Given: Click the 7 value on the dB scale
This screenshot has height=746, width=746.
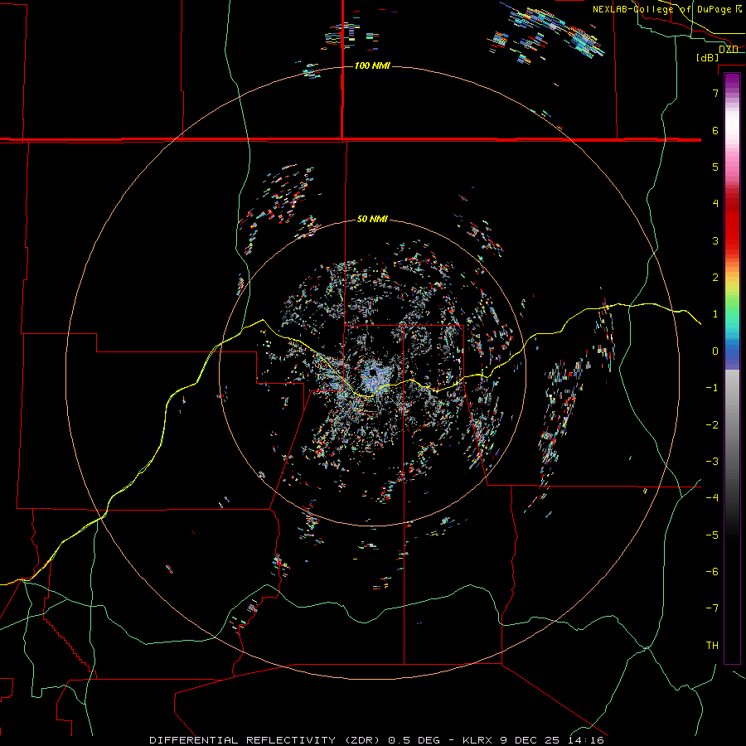Looking at the screenshot, I should coord(715,93).
